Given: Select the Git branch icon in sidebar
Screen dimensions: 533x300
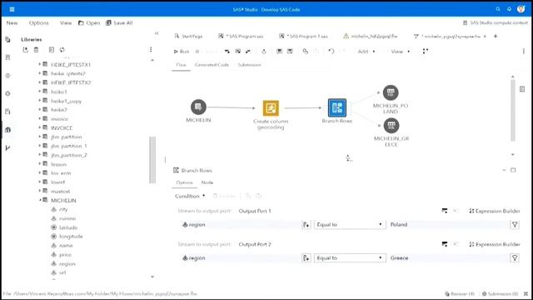Looking at the screenshot, I should pos(7,147).
